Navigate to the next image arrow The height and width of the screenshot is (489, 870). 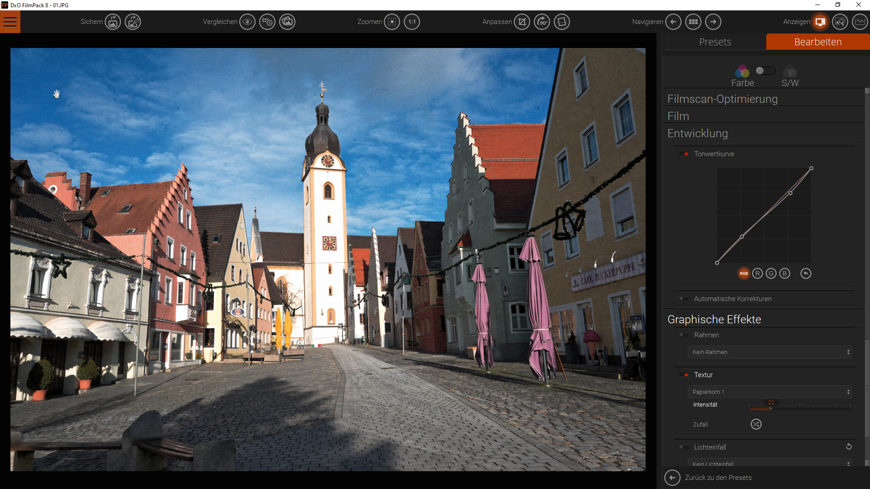pos(713,22)
